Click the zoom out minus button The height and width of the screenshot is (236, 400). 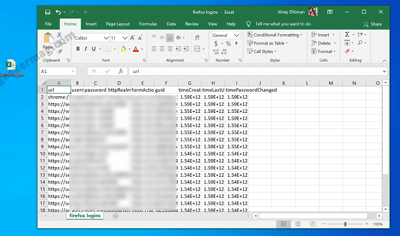(323, 224)
